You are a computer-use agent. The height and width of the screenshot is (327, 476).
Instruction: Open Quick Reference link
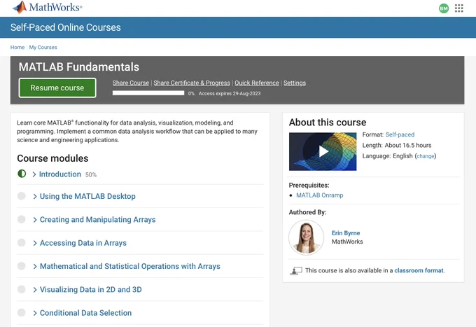(x=256, y=83)
